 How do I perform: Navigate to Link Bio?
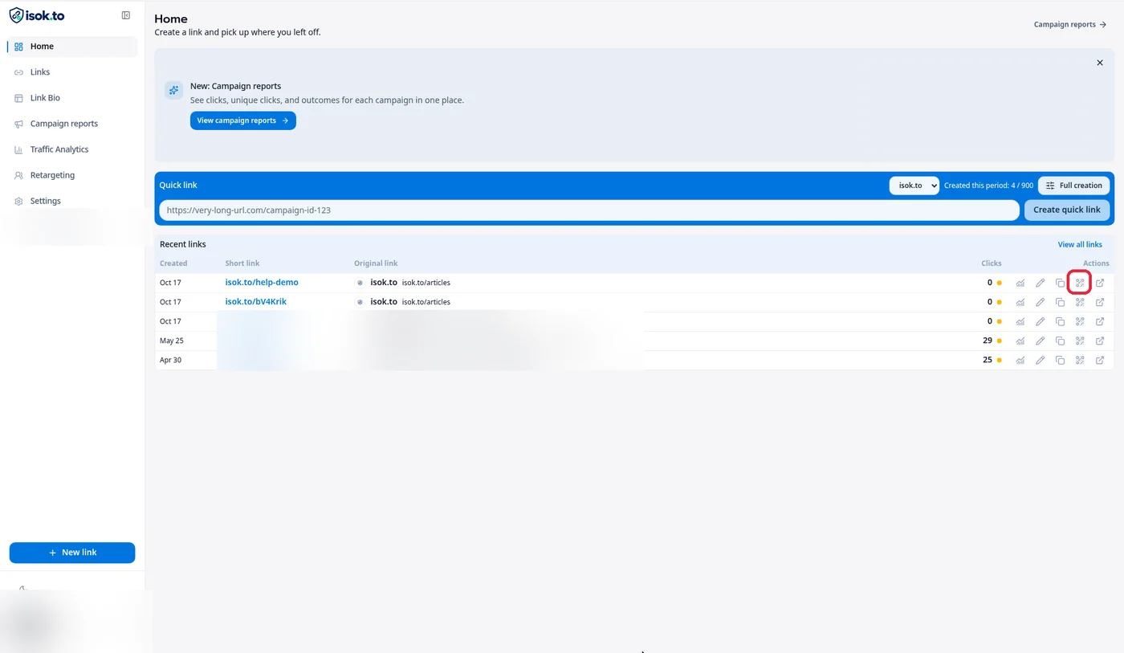tap(72, 98)
